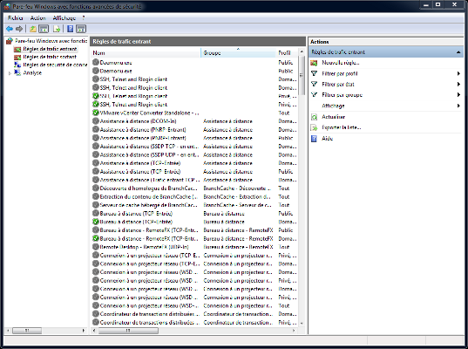
Task: Open the Affichage menu in the menu bar
Action: (x=64, y=18)
